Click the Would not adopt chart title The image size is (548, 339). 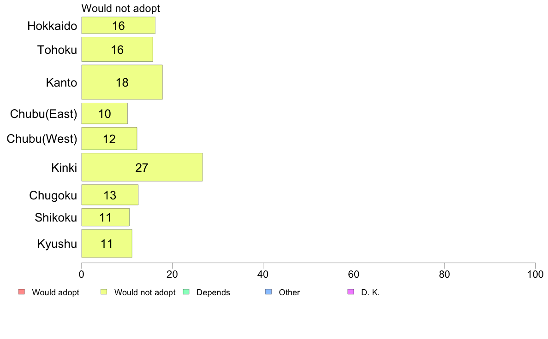click(120, 8)
